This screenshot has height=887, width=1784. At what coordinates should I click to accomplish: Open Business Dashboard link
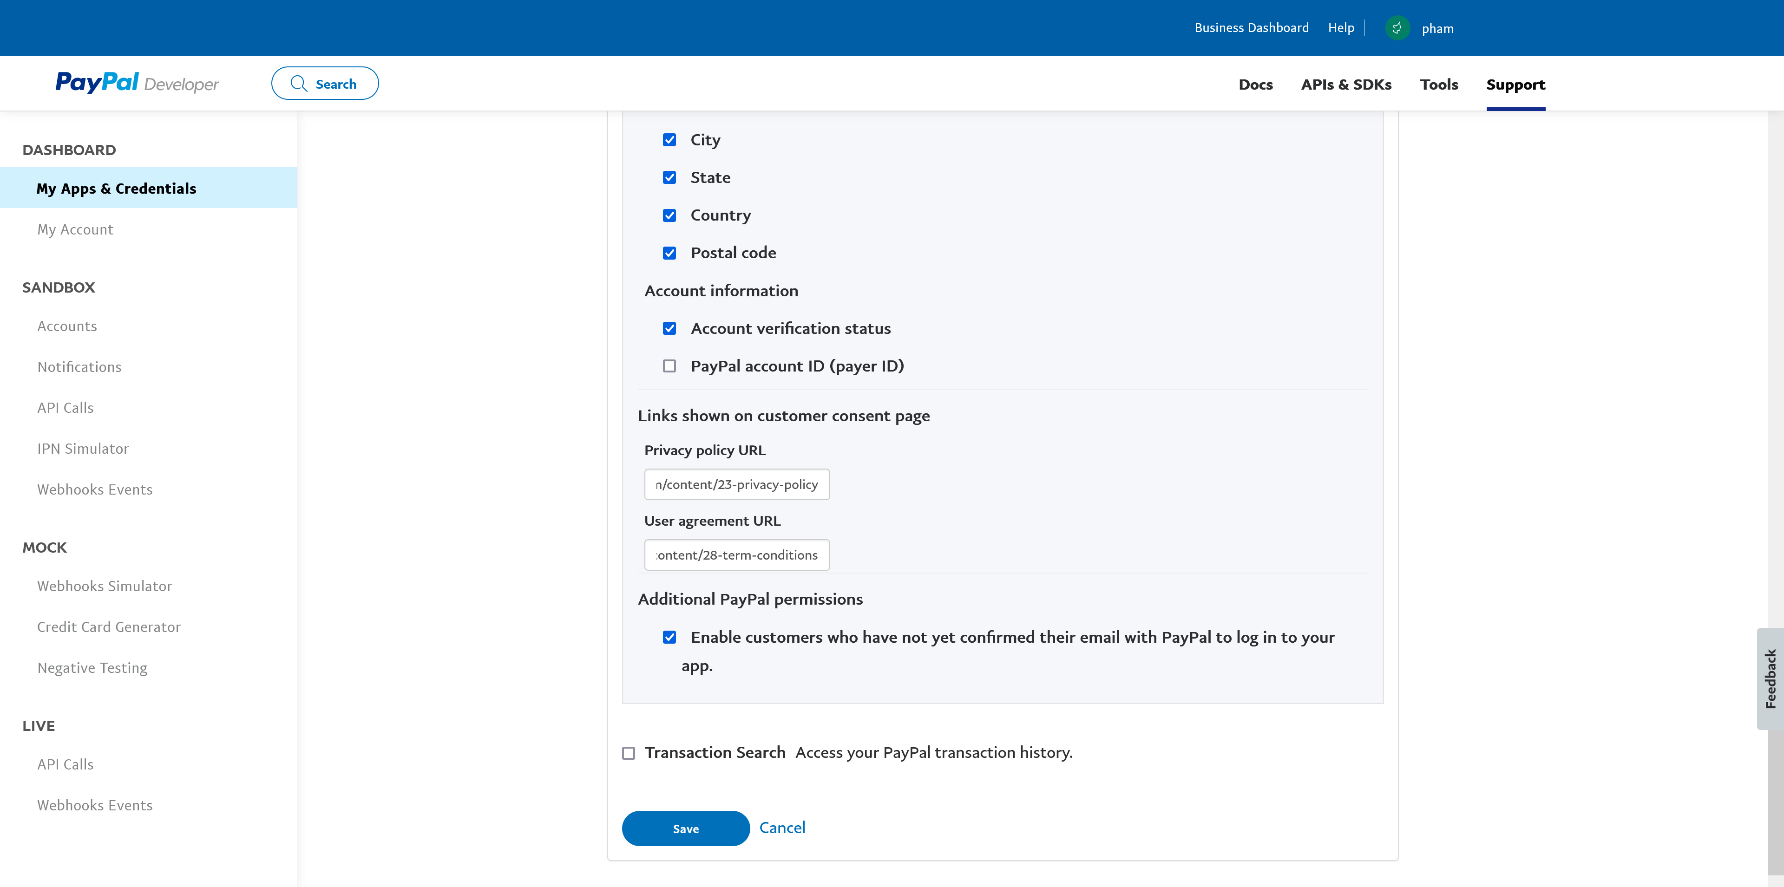(1252, 28)
